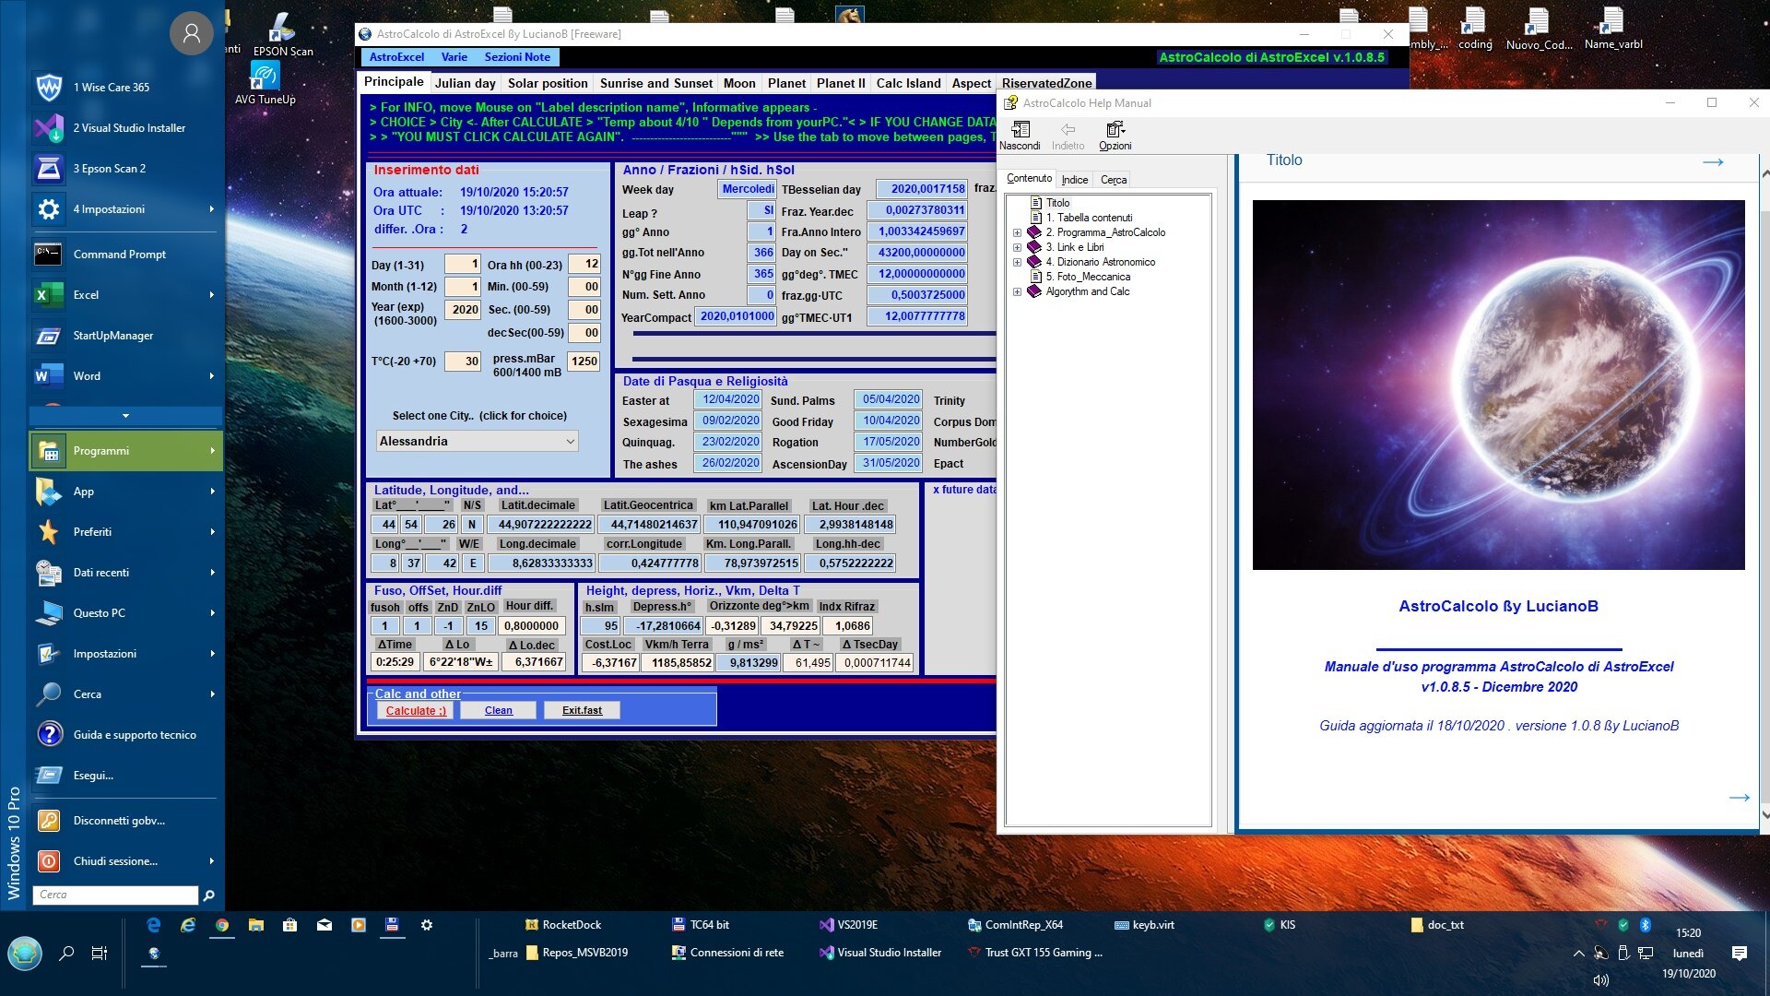Click the Year (exp) input field
Viewport: 1770px width, 996px height.
pyautogui.click(x=464, y=310)
